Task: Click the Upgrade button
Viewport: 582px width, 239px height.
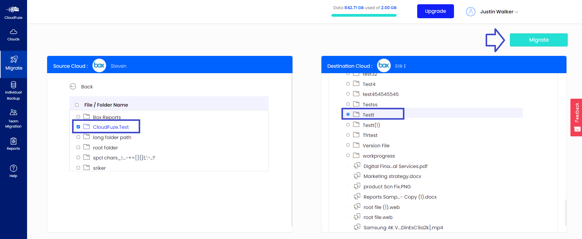Action: point(435,11)
